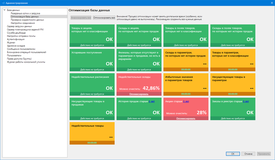Screen dimensions: 275x160
Task: Change years link in История продаж старше
Action: (x=152, y=101)
